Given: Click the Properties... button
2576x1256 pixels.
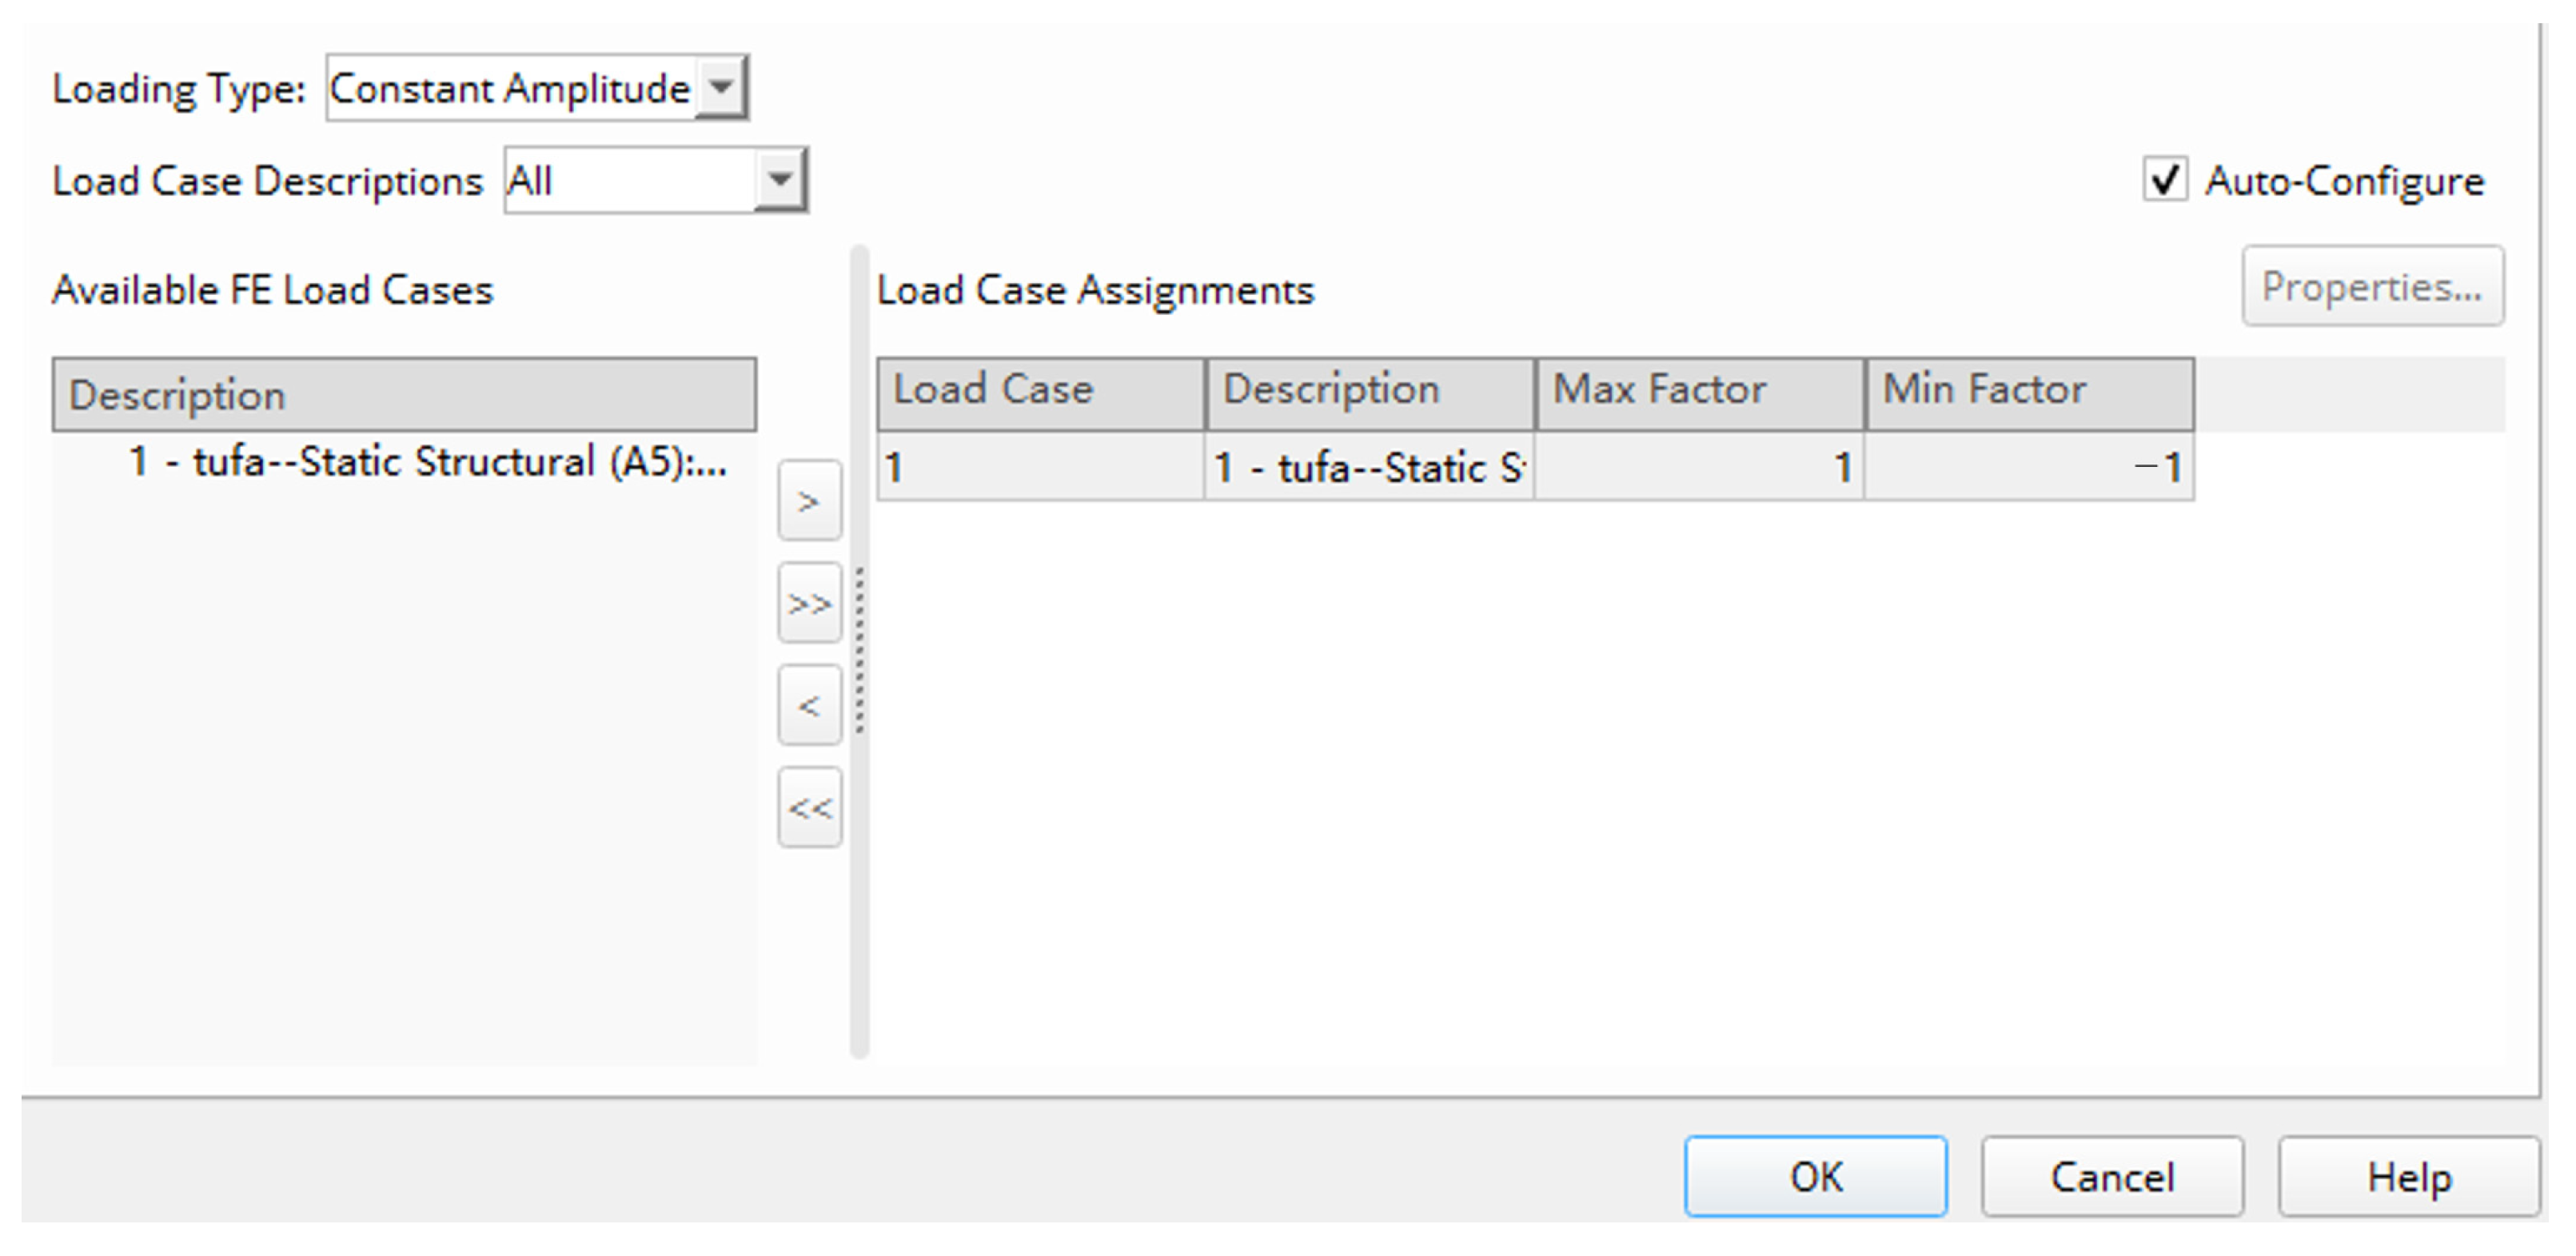Looking at the screenshot, I should click(2372, 287).
